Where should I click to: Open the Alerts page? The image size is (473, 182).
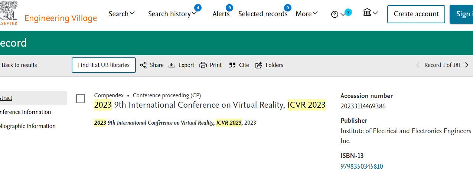click(221, 14)
